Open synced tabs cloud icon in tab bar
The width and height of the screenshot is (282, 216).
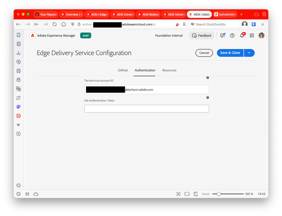[x=256, y=14]
